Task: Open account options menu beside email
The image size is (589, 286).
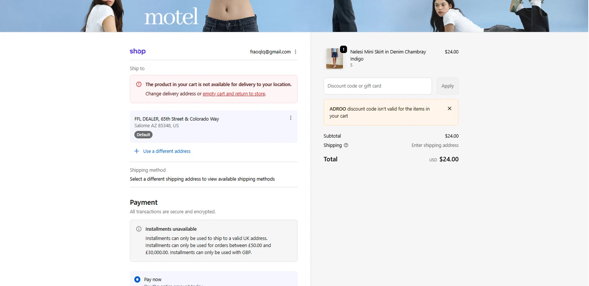Action: pyautogui.click(x=295, y=52)
